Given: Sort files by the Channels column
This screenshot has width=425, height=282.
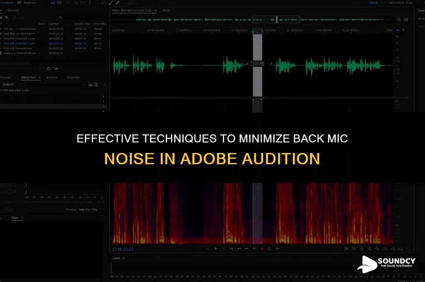Looking at the screenshot, I should (x=99, y=24).
